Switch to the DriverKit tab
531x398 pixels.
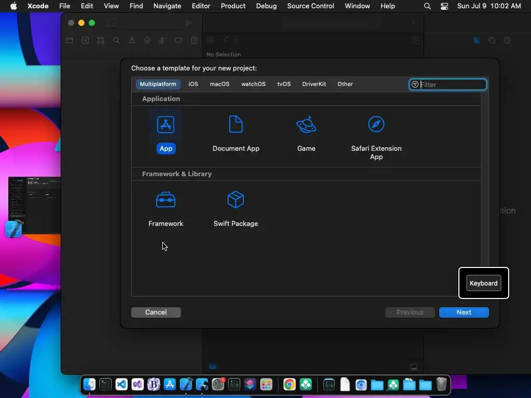pos(314,84)
